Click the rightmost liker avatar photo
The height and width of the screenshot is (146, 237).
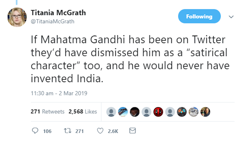point(205,112)
